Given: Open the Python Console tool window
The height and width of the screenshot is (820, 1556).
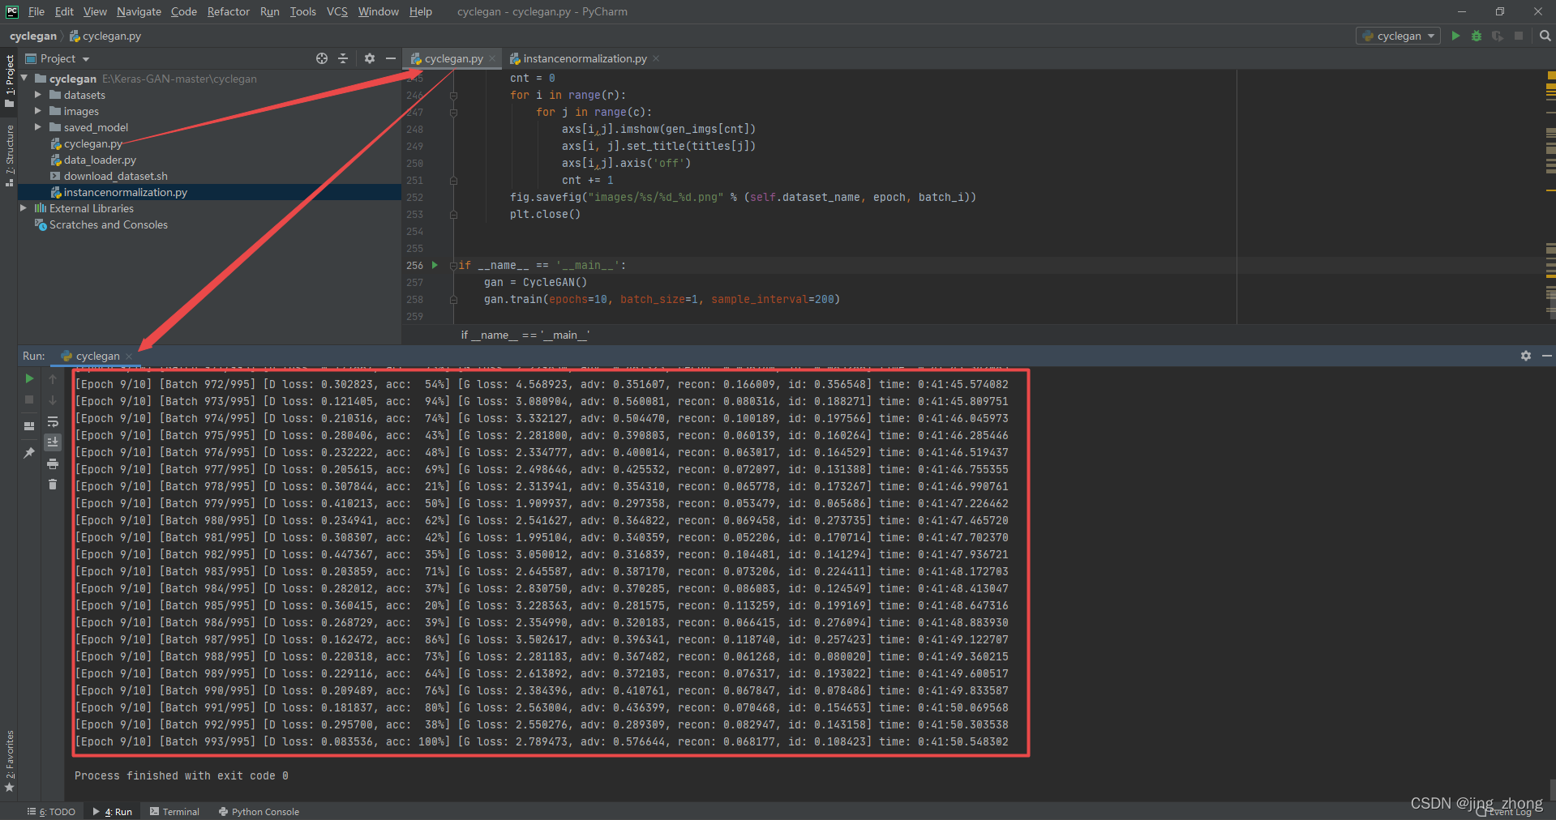Looking at the screenshot, I should click(259, 811).
